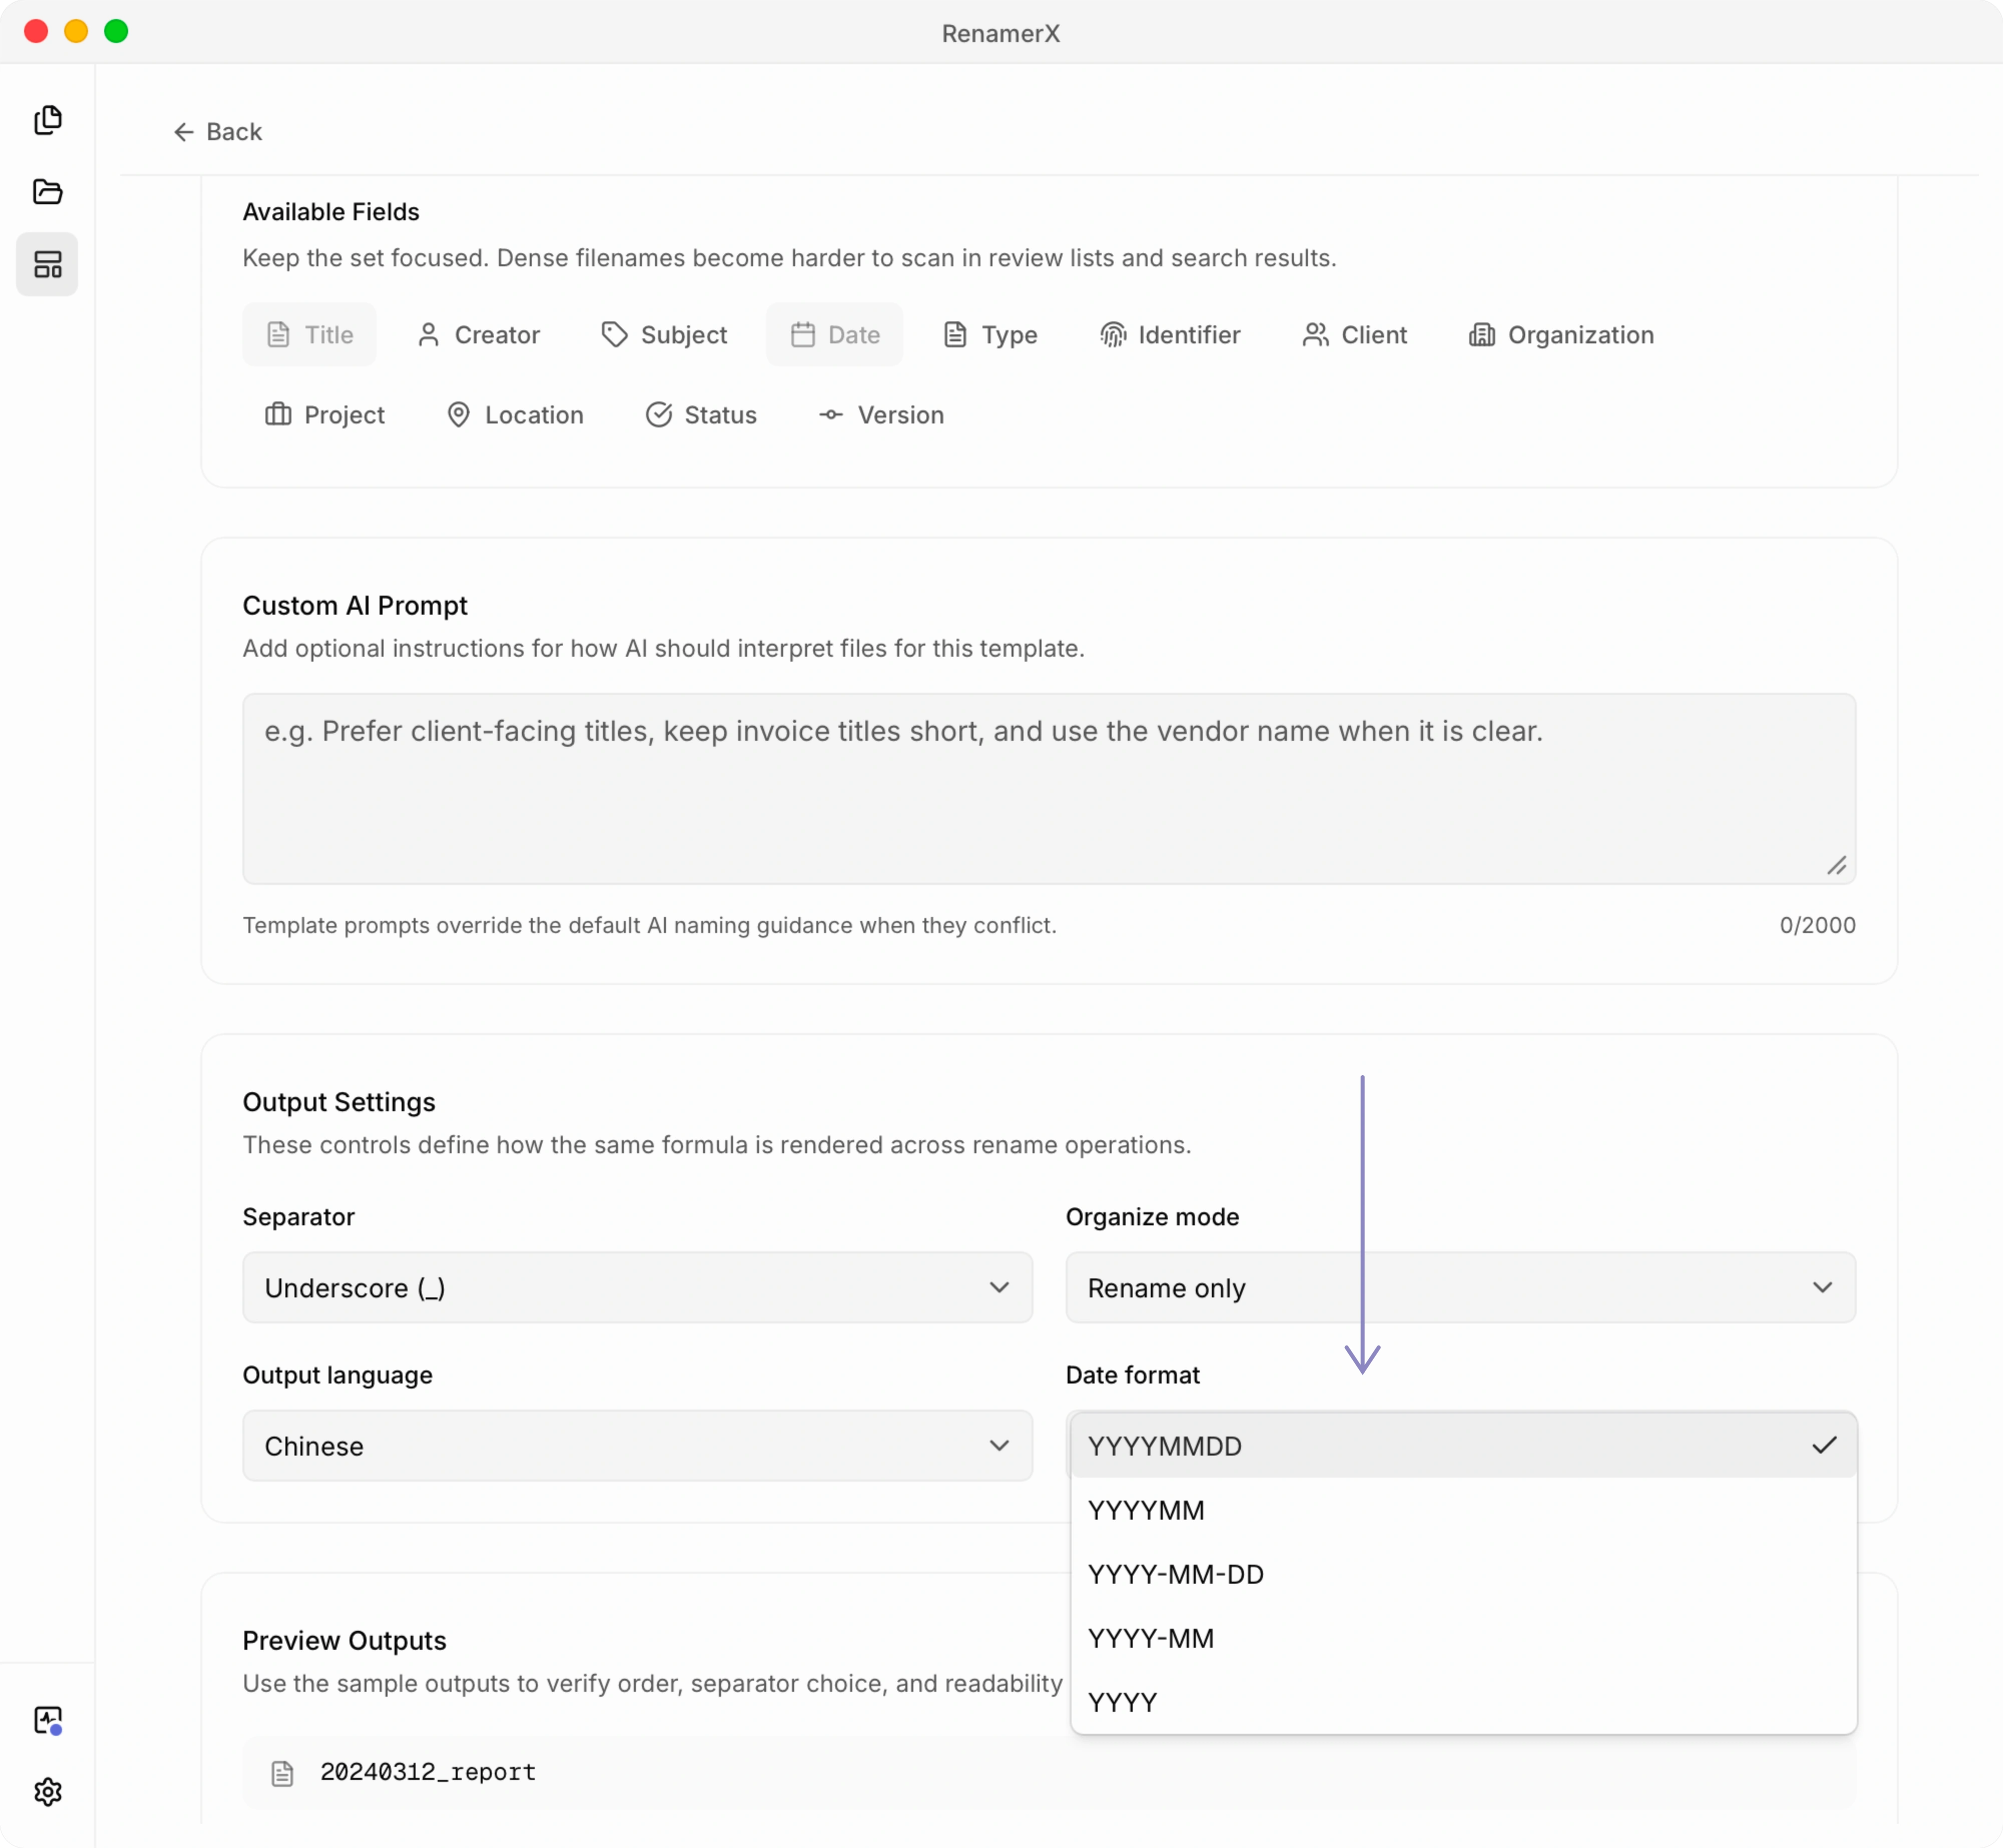
Task: Click the Preview Outputs heading
Action: point(344,1640)
